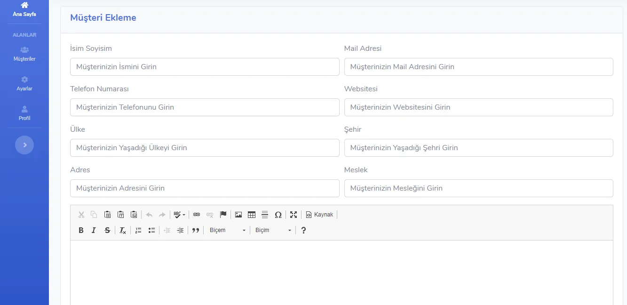This screenshot has width=627, height=305.
Task: Open the Biçim format dropdown
Action: coord(273,230)
